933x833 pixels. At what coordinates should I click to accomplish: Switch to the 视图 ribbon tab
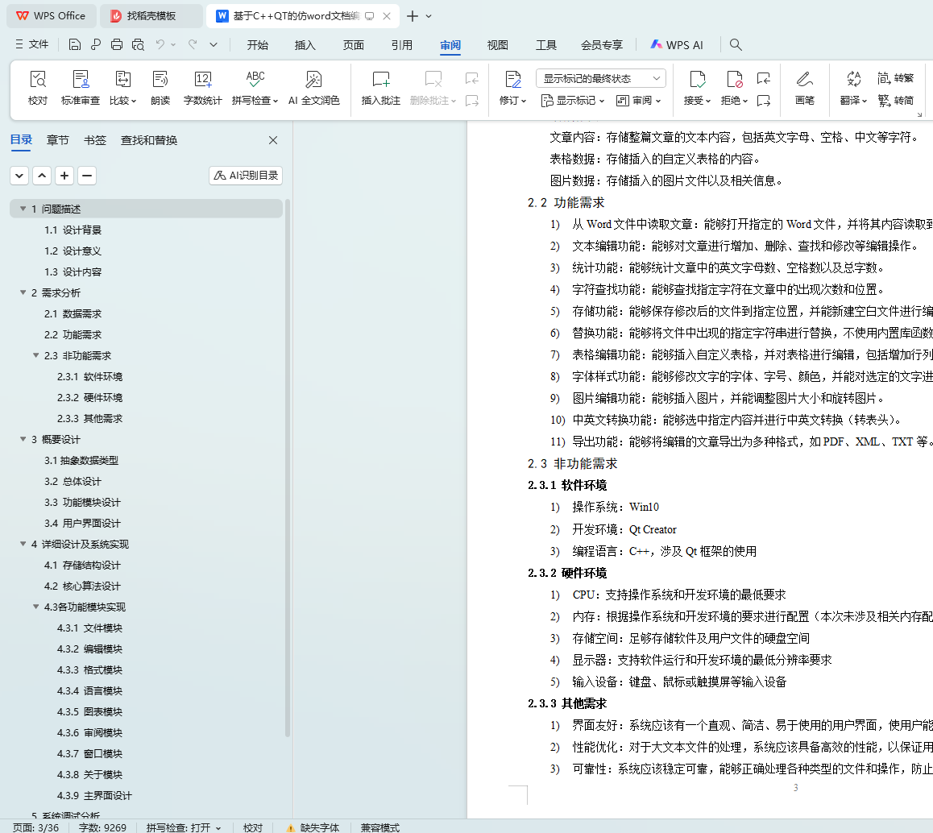497,45
